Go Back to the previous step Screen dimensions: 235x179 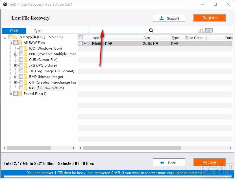pyautogui.click(x=169, y=163)
